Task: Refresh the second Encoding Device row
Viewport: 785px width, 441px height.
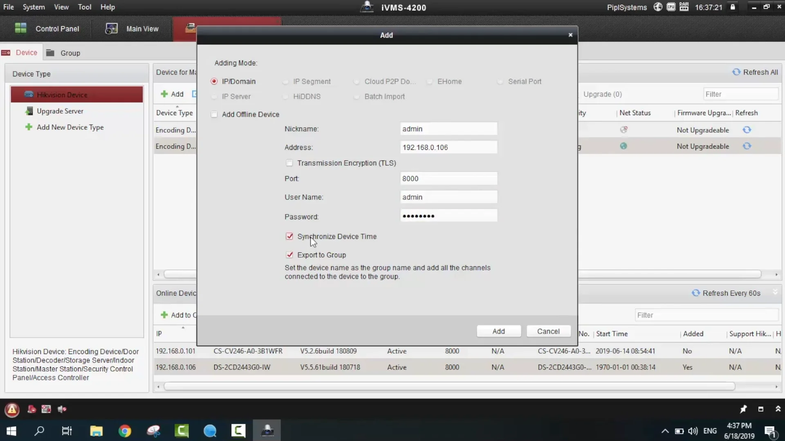Action: point(747,146)
